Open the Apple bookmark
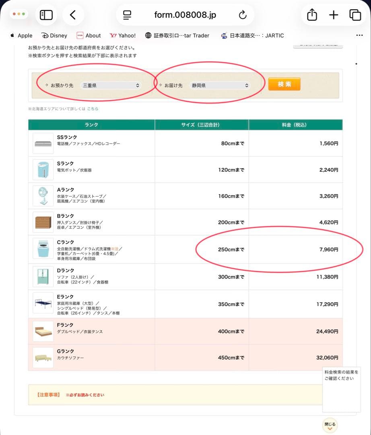 pyautogui.click(x=21, y=35)
